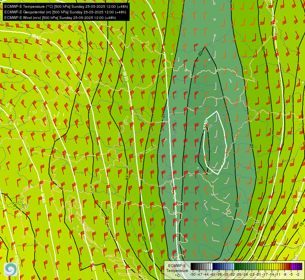Click the -50 value on the colour scale
Image resolution: width=305 pixels, height=280 pixels.
(193, 274)
